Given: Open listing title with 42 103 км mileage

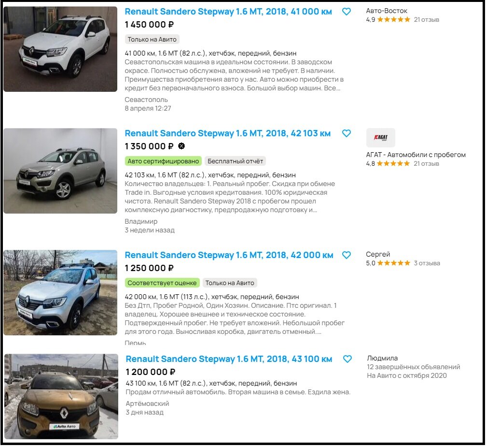Looking at the screenshot, I should point(227,133).
